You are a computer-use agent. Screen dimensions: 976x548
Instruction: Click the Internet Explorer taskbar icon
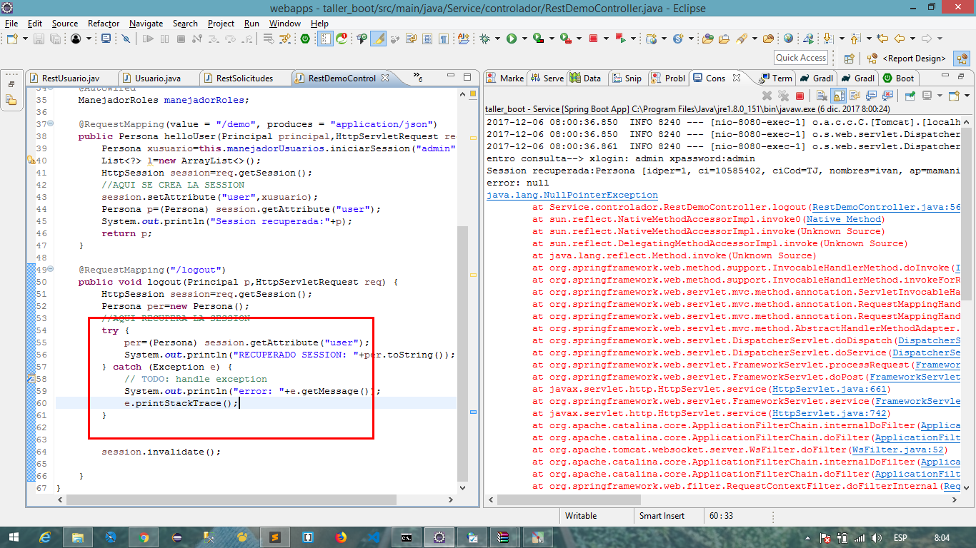click(x=46, y=537)
